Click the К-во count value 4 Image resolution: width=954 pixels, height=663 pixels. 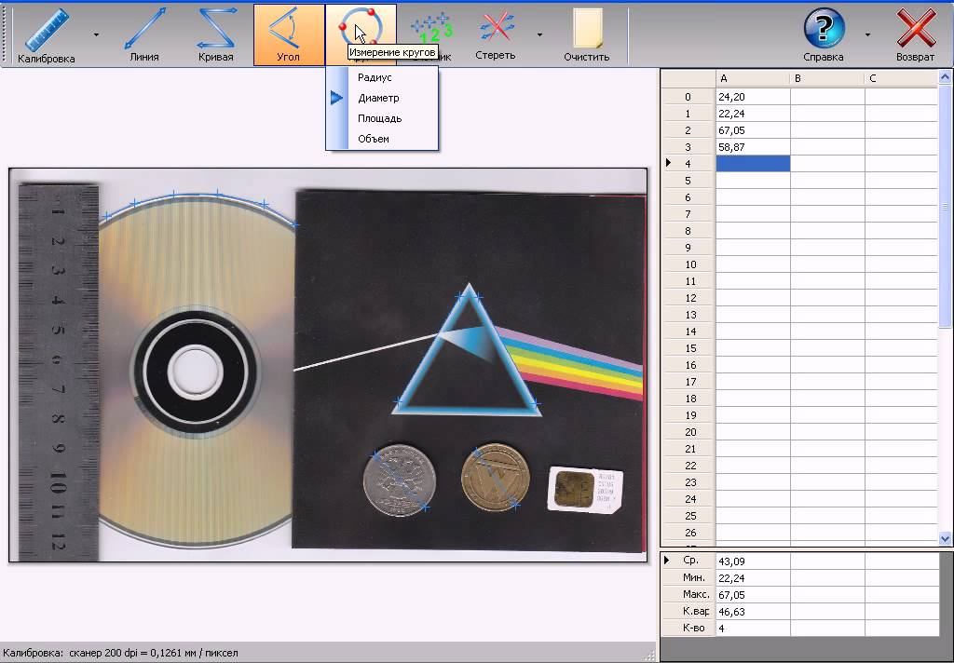[x=753, y=629]
